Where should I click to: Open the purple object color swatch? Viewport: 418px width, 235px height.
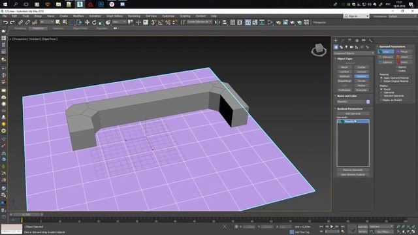tap(368, 102)
